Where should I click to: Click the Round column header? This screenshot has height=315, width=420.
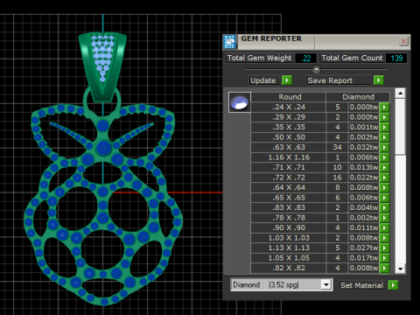[x=289, y=97]
